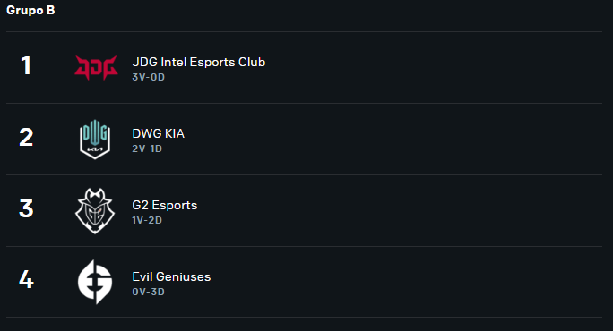The image size is (613, 331).
Task: Click the JDG red team logo
Action: [x=96, y=67]
